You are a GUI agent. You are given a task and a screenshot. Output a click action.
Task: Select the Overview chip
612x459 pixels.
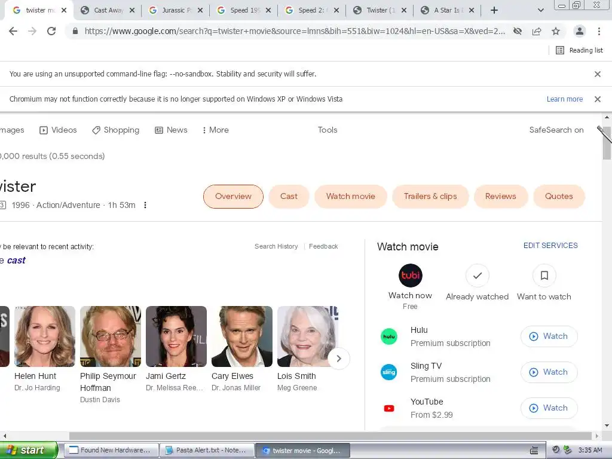[234, 196]
